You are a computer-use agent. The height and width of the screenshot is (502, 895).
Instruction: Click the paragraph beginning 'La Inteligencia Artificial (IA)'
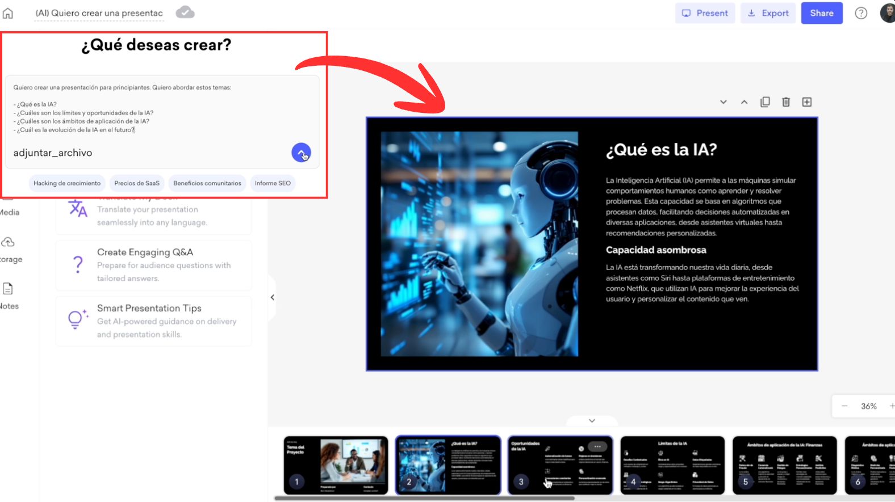click(x=701, y=206)
